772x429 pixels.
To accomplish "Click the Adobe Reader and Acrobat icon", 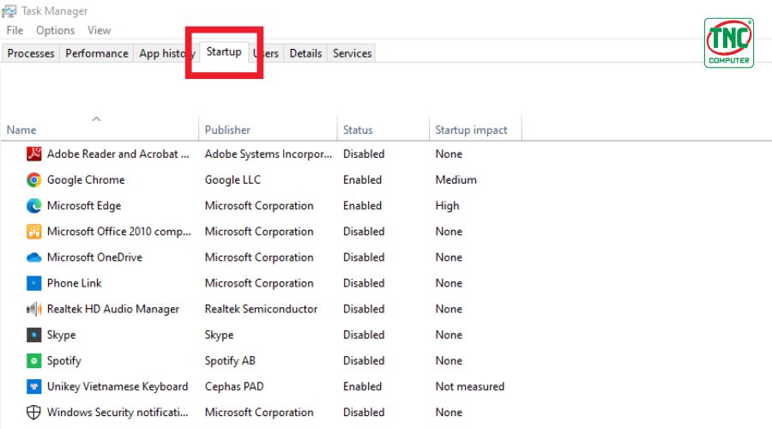I will tap(33, 154).
